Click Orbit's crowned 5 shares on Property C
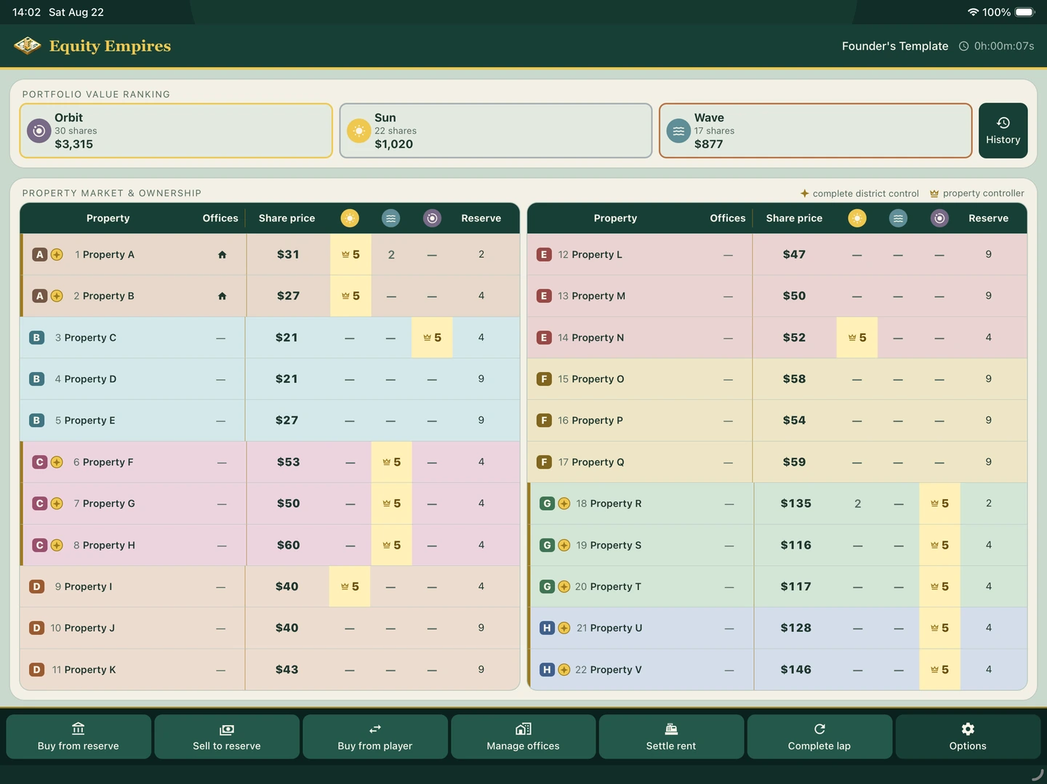Image resolution: width=1047 pixels, height=784 pixels. click(433, 338)
